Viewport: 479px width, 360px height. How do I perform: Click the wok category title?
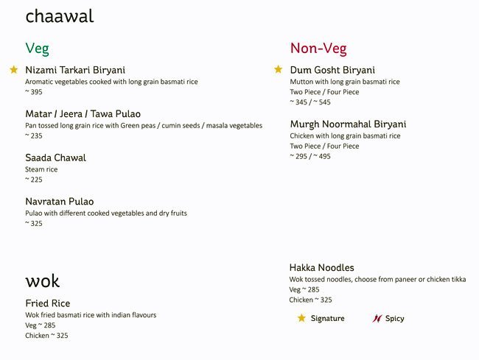(x=42, y=280)
